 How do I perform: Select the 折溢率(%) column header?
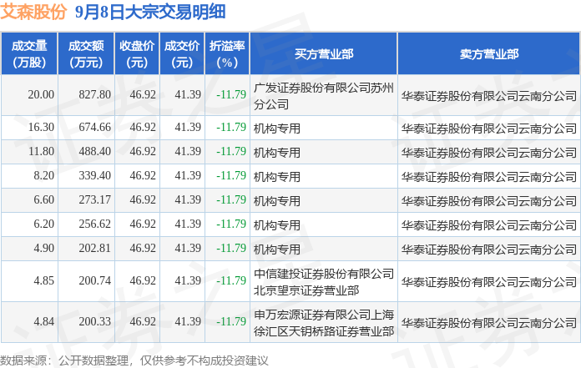[227, 54]
